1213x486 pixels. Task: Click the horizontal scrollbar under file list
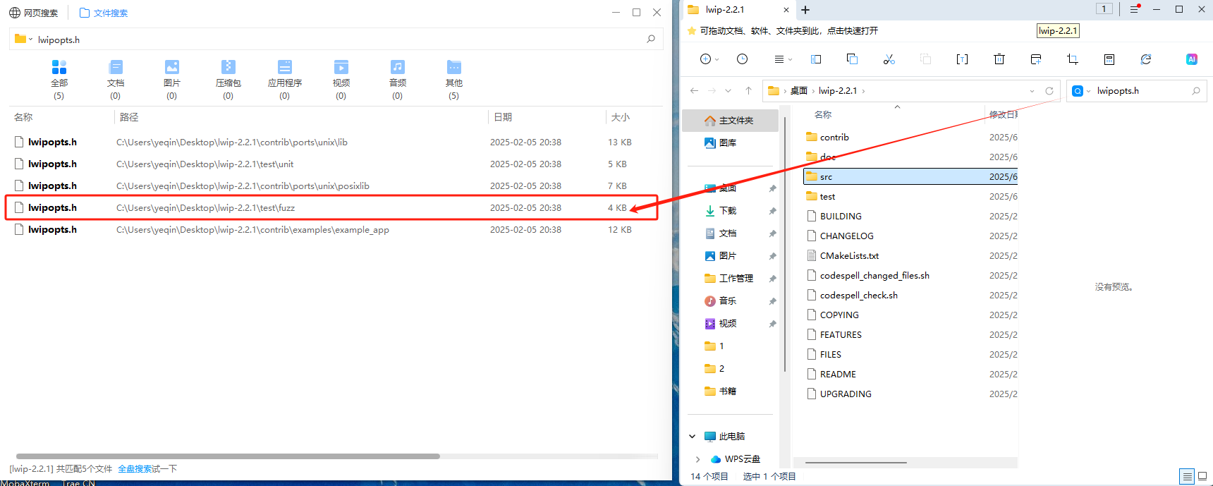(x=855, y=463)
